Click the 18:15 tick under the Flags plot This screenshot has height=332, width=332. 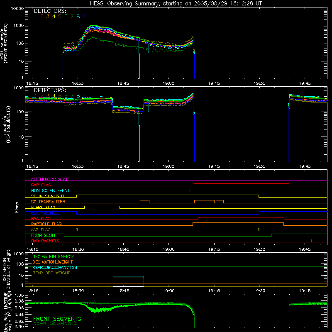point(32,249)
